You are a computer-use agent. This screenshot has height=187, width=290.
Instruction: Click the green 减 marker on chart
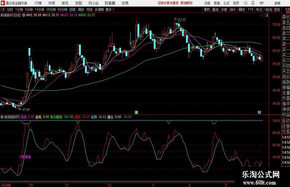(x=137, y=112)
